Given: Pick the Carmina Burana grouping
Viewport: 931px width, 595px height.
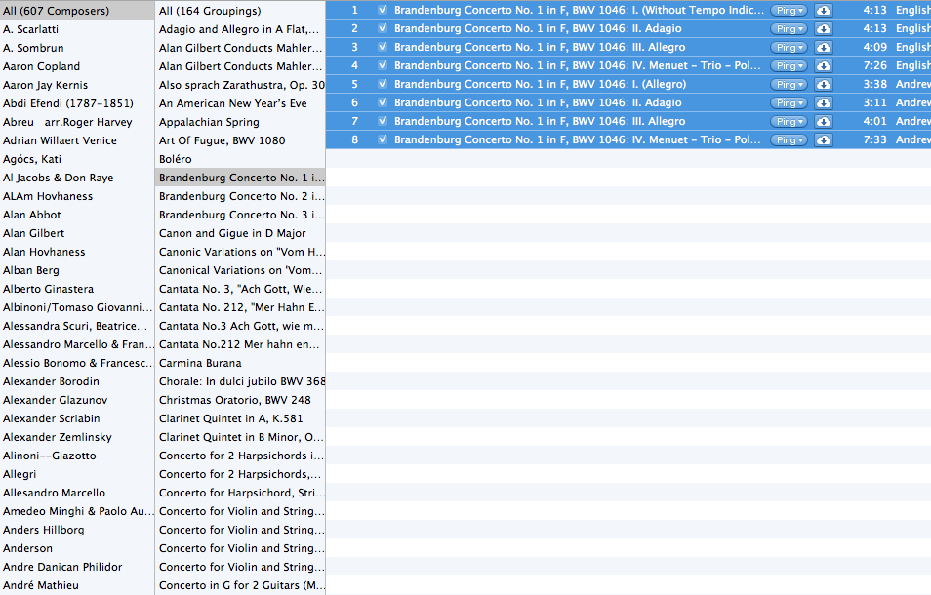Looking at the screenshot, I should 240,363.
